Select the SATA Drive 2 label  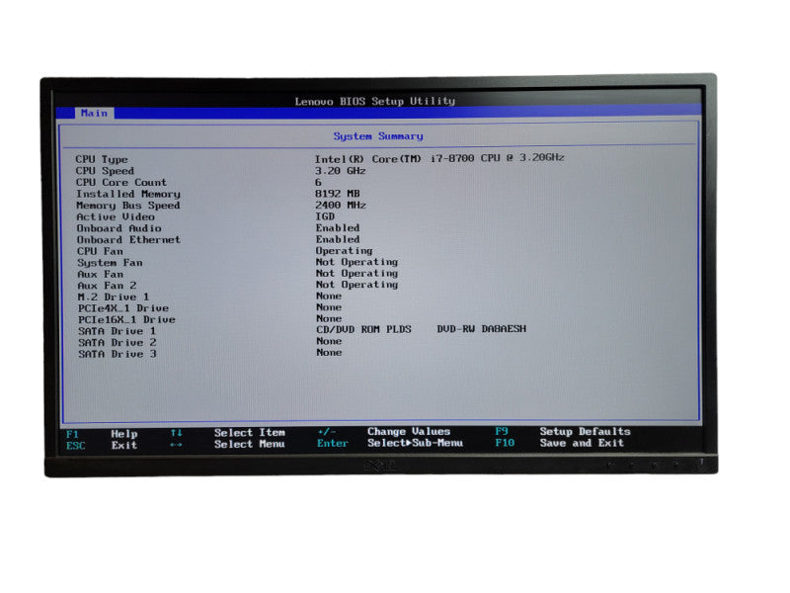[x=117, y=343]
